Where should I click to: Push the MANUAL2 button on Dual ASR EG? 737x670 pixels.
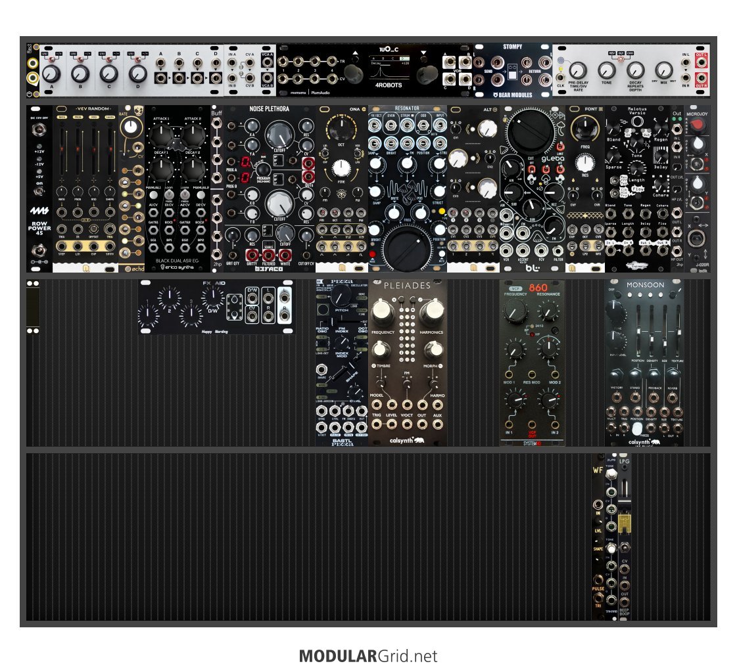click(x=201, y=195)
